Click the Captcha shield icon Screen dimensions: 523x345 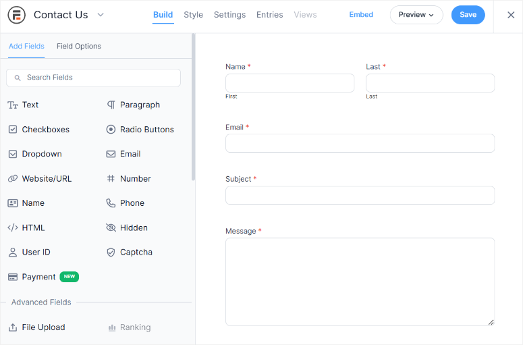(x=111, y=253)
